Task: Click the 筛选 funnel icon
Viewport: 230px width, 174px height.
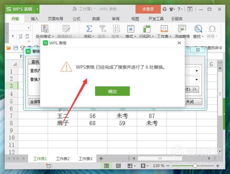Action: click(103, 29)
